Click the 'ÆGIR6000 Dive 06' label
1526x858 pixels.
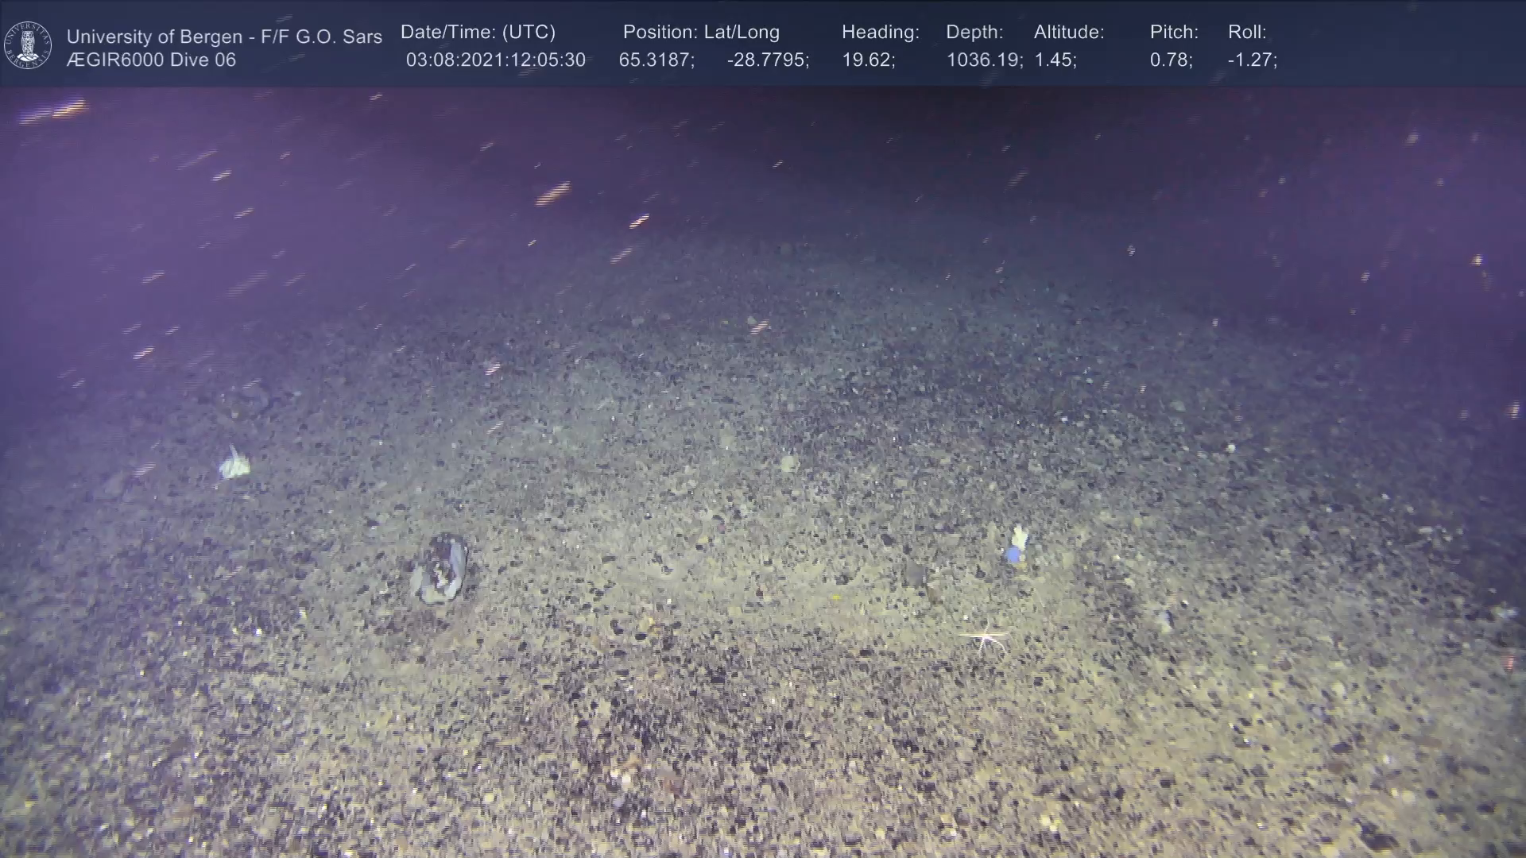click(x=151, y=60)
